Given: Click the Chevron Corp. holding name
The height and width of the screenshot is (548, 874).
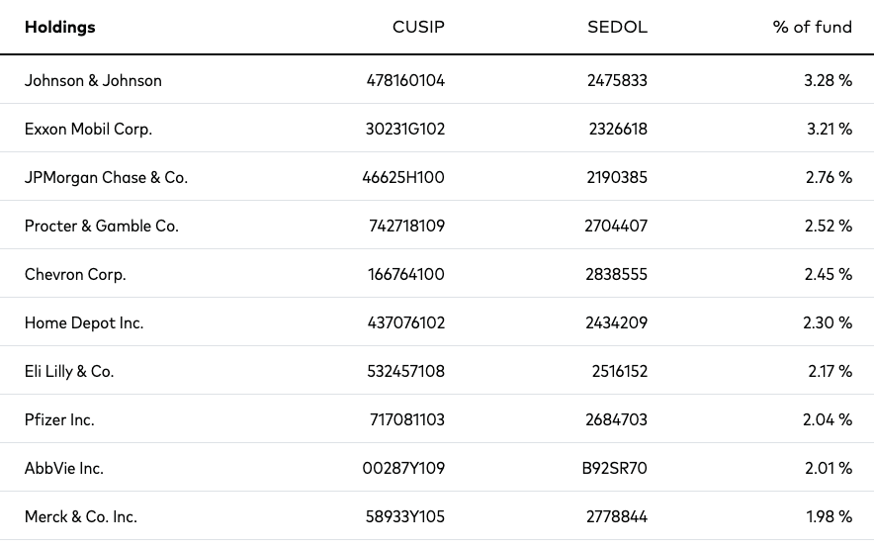Looking at the screenshot, I should click(75, 274).
